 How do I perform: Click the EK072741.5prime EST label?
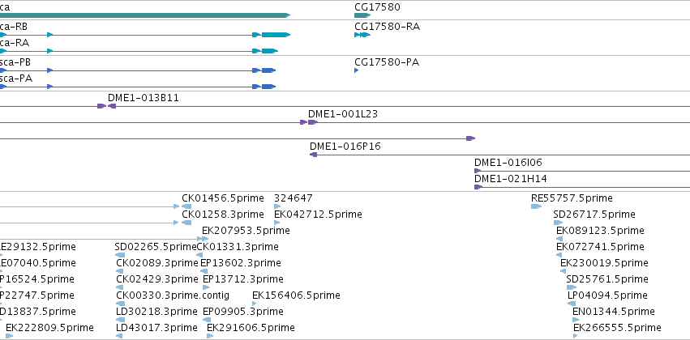(x=600, y=246)
